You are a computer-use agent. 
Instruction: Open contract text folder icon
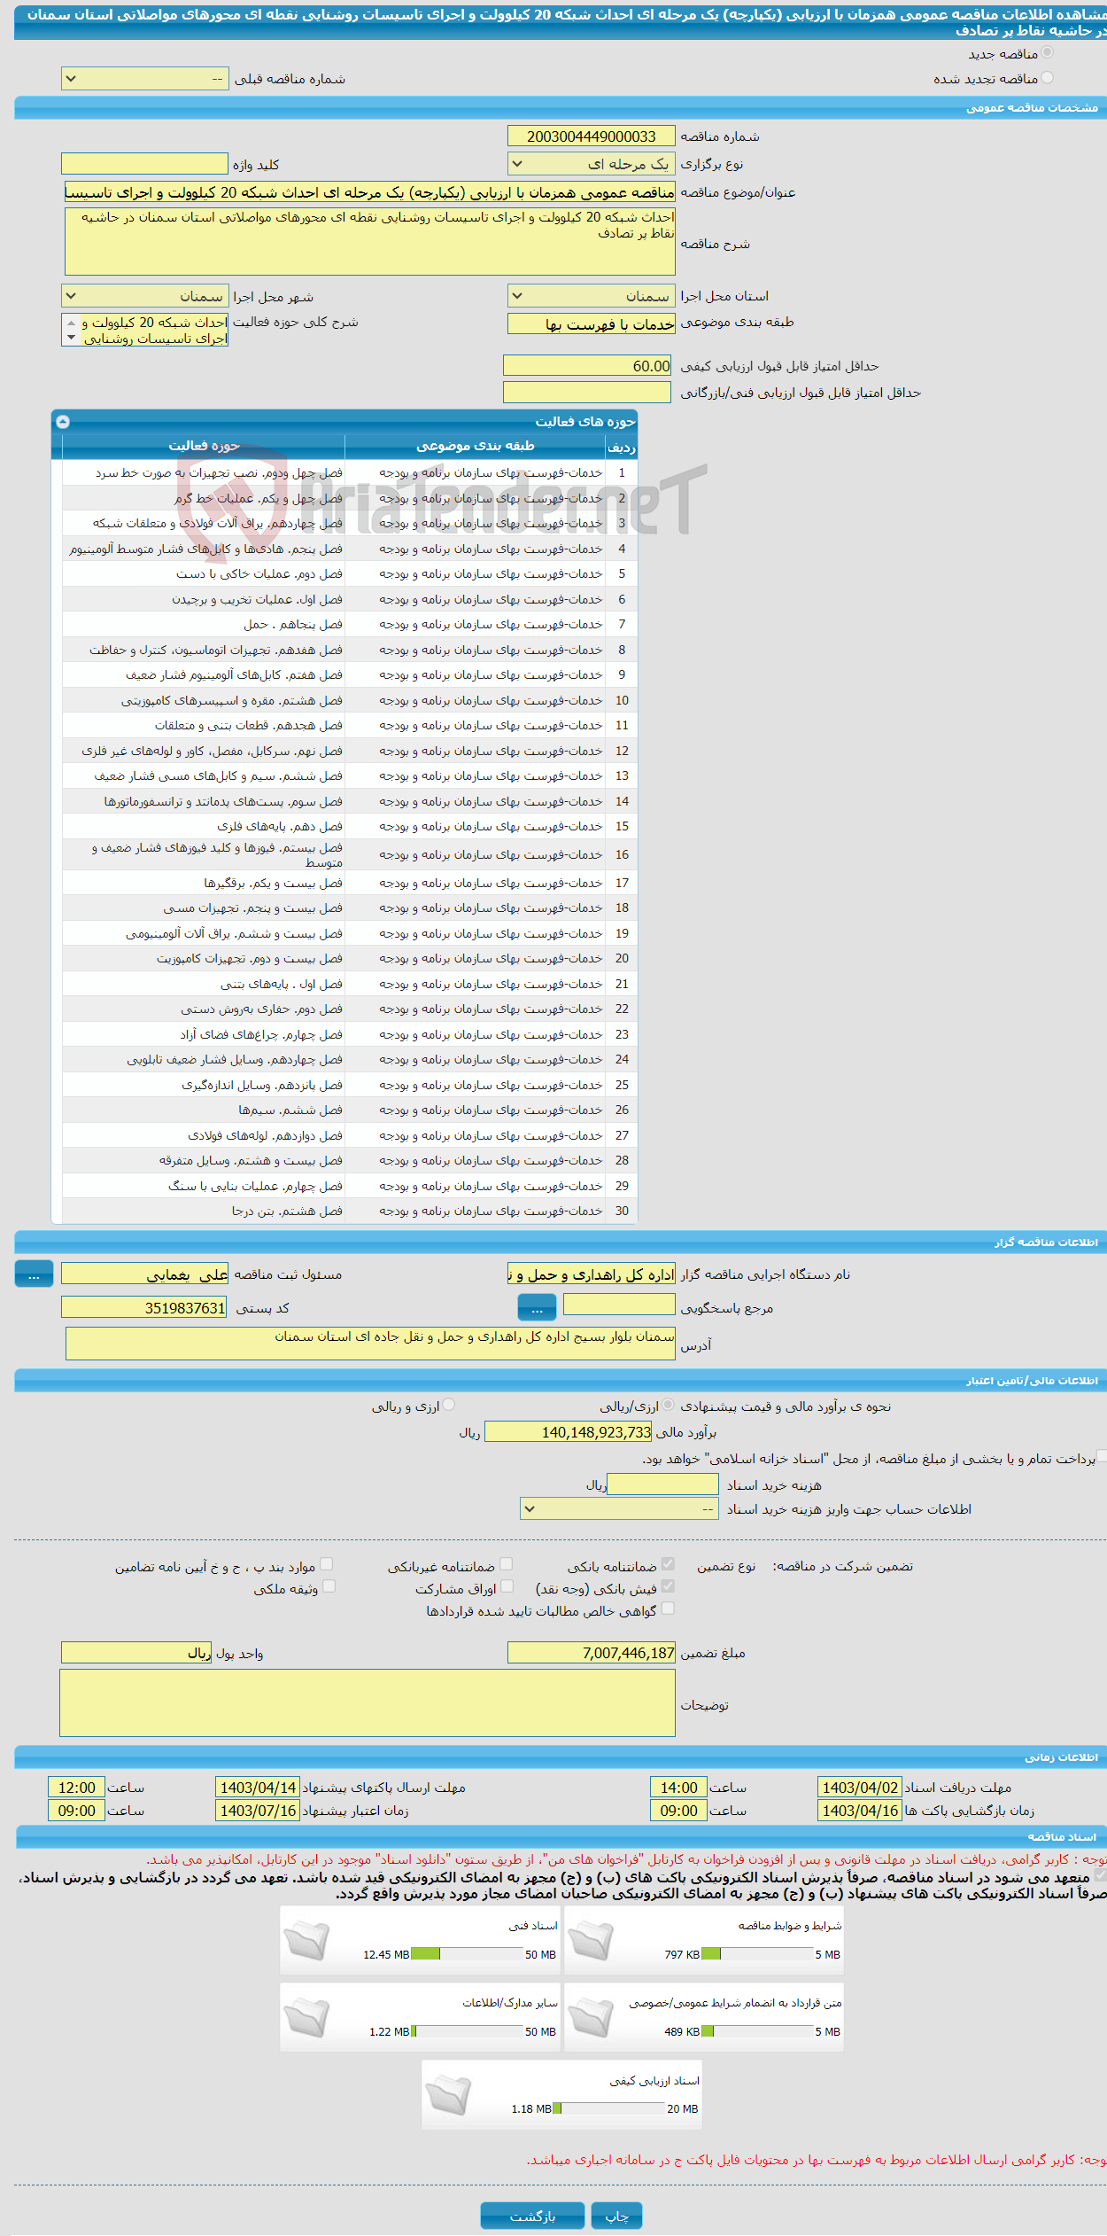[591, 2016]
